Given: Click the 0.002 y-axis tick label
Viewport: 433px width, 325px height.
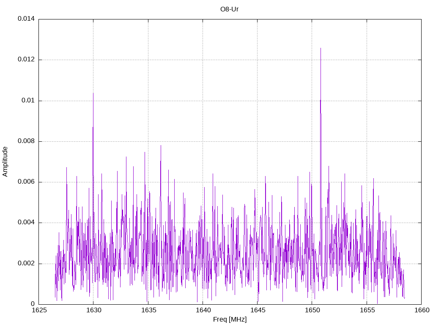Looking at the screenshot, I should pyautogui.click(x=26, y=263).
